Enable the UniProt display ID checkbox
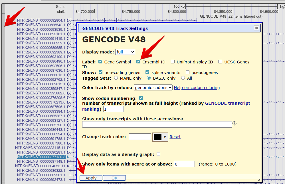The image size is (285, 184). tap(173, 62)
